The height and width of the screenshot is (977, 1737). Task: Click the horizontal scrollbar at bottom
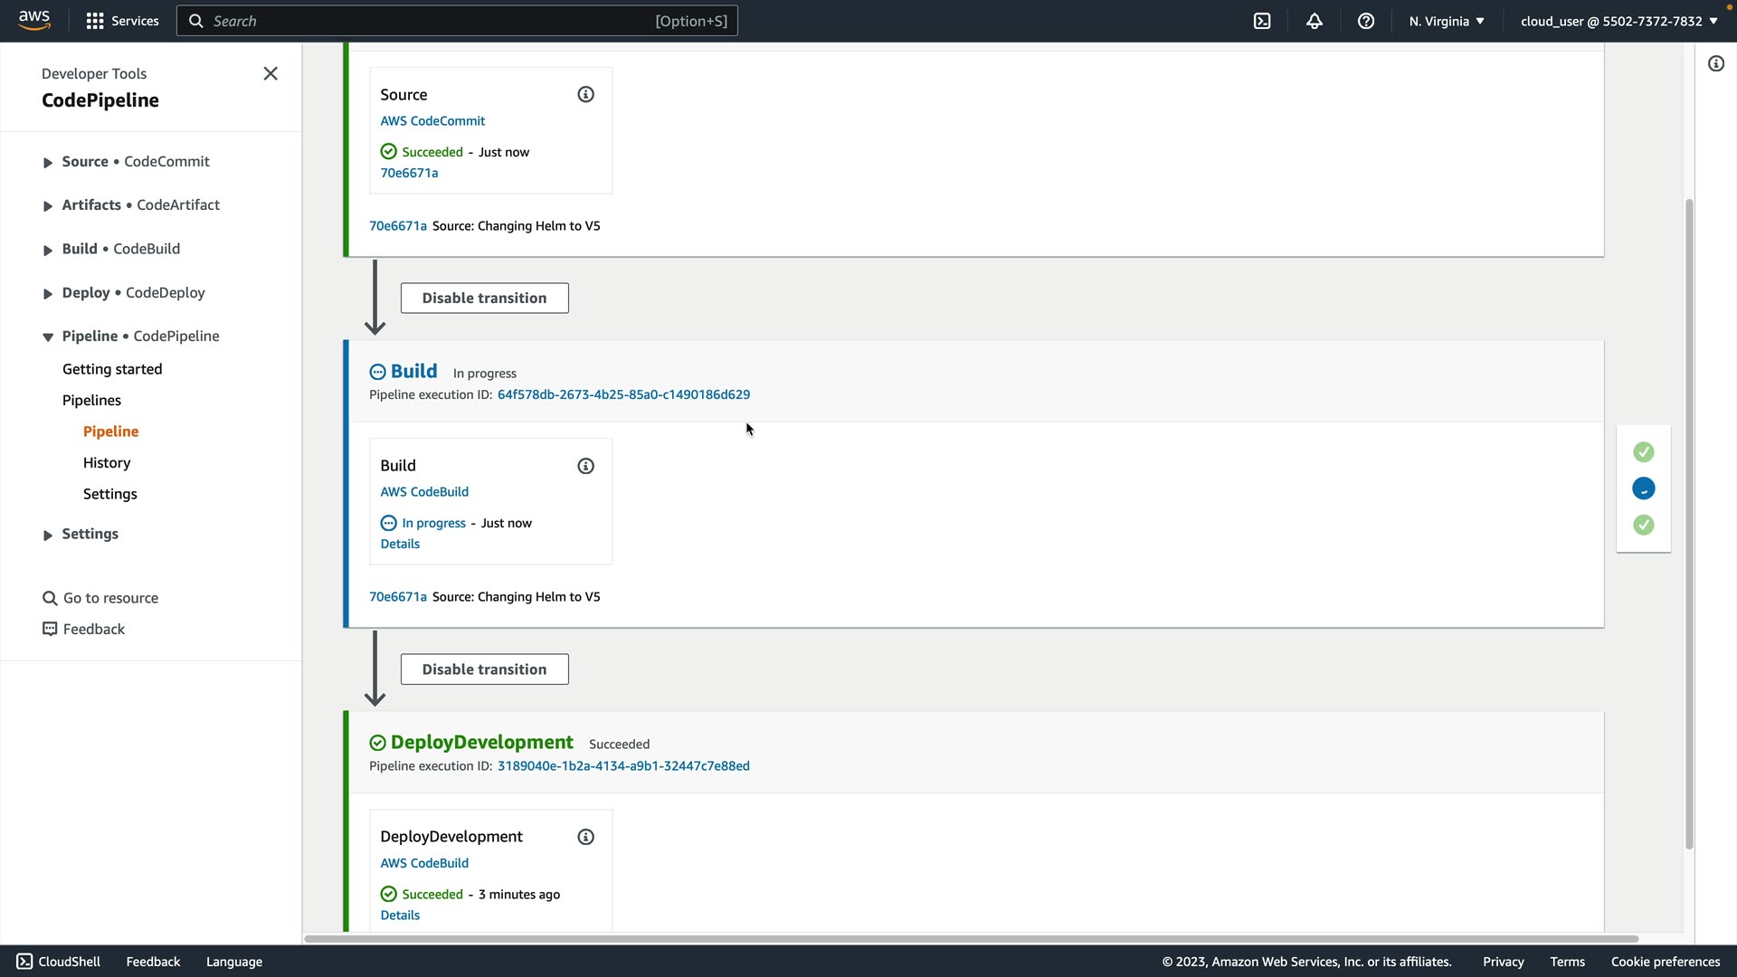pyautogui.click(x=970, y=938)
